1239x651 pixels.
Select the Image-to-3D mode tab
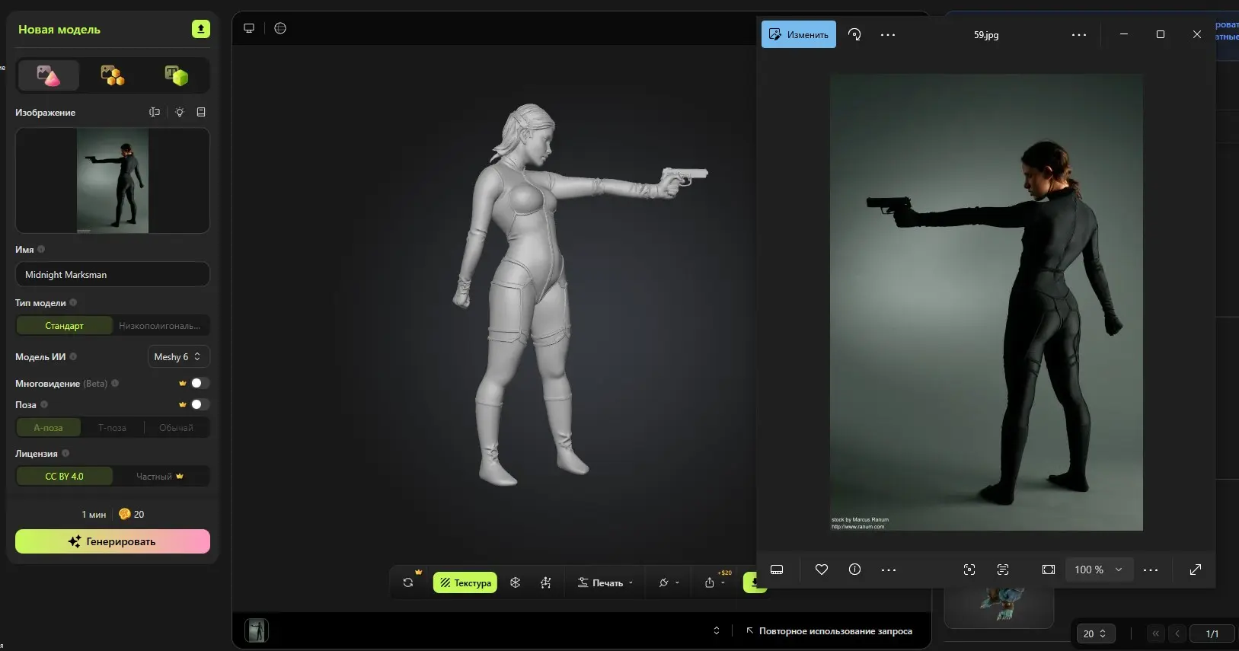pyautogui.click(x=48, y=75)
